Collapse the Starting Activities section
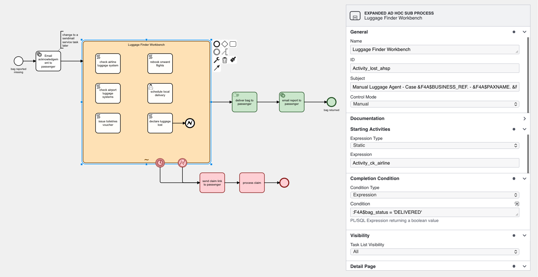The width and height of the screenshot is (538, 277). (x=525, y=129)
